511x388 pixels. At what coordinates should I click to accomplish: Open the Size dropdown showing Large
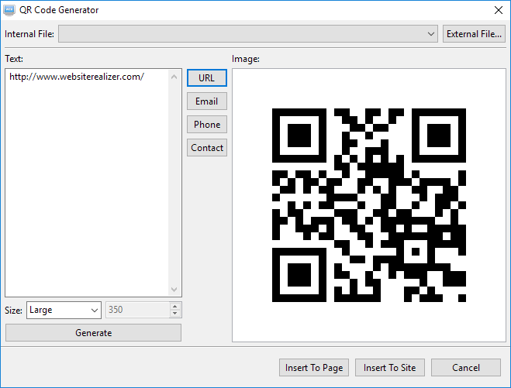pyautogui.click(x=64, y=310)
